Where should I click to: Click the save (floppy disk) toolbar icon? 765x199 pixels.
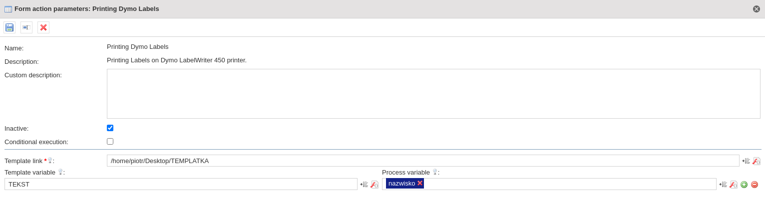9,27
